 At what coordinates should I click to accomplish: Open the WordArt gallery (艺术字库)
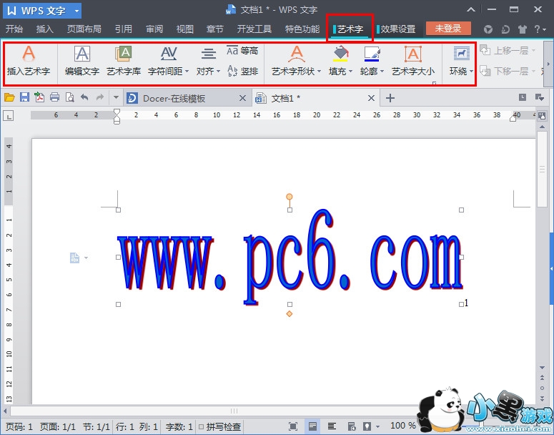pyautogui.click(x=124, y=61)
